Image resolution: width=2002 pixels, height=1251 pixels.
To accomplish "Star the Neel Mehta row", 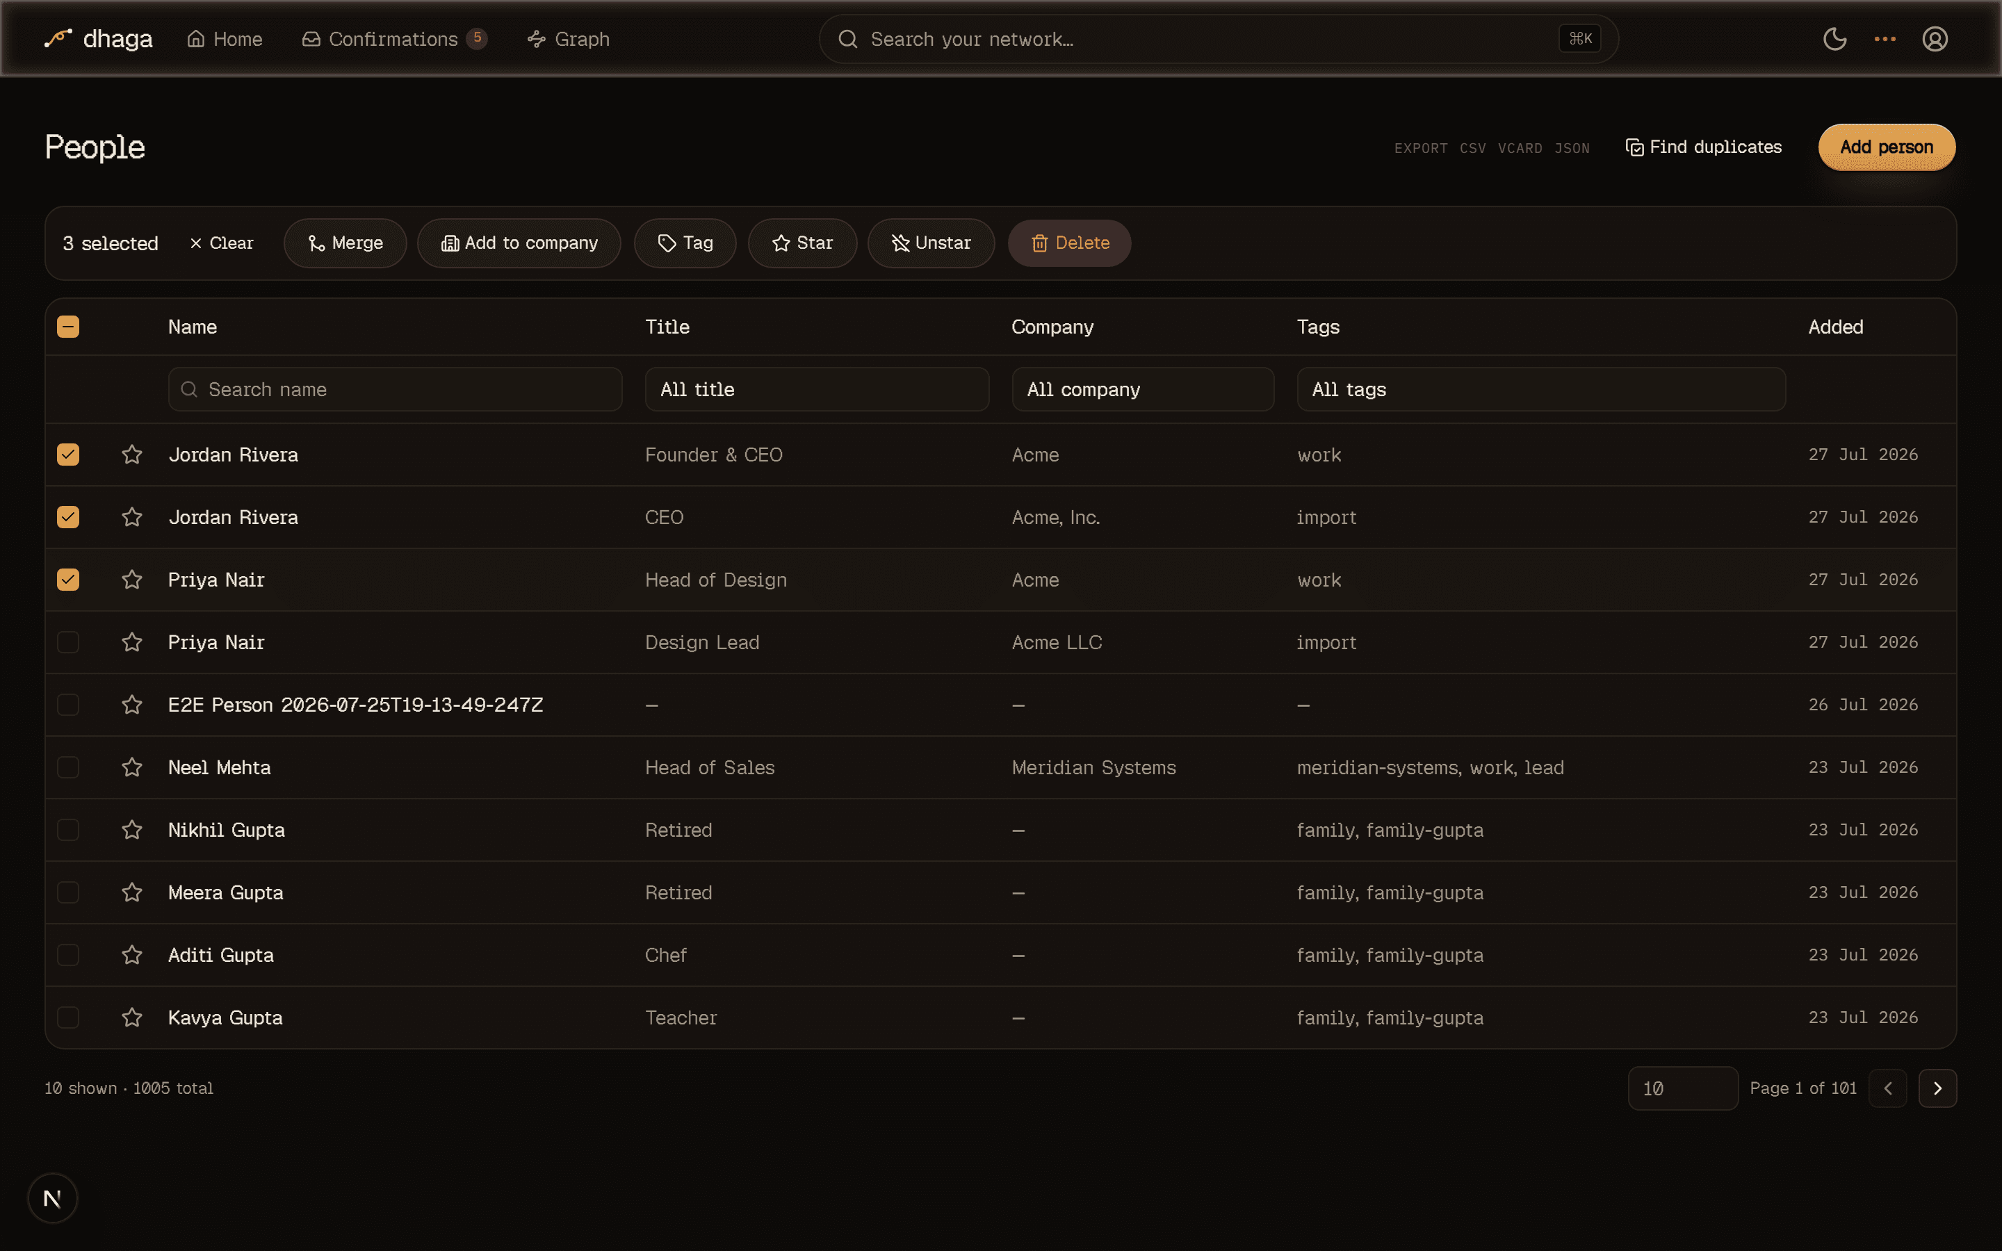I will (131, 767).
